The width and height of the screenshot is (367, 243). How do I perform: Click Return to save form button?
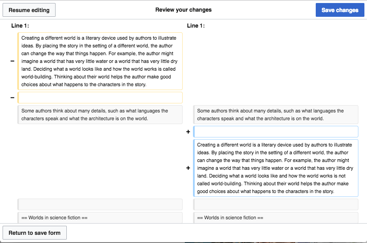[34, 233]
